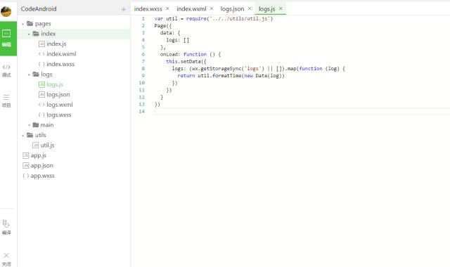Switch to the Debug (调试) sidebar panel
The width and height of the screenshot is (450, 267).
coord(6,70)
